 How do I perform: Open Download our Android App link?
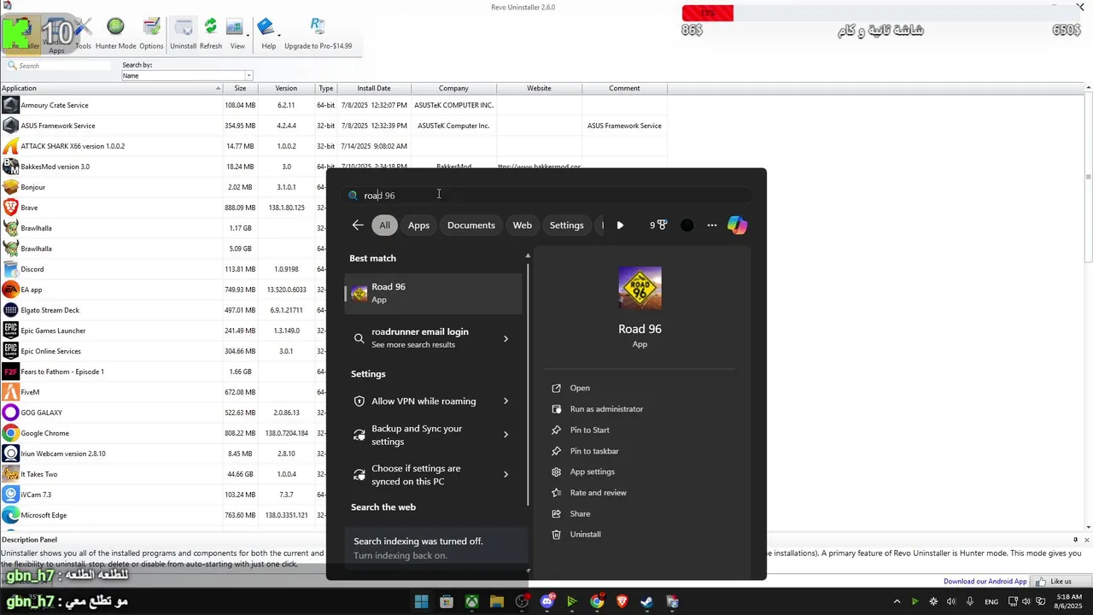pyautogui.click(x=985, y=582)
